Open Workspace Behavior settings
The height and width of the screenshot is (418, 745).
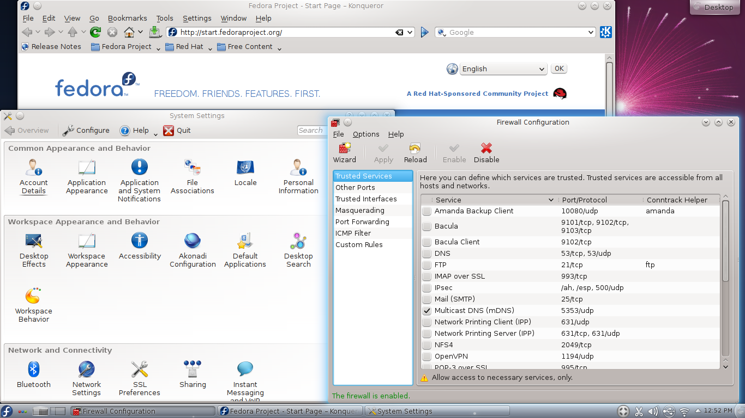(x=34, y=305)
